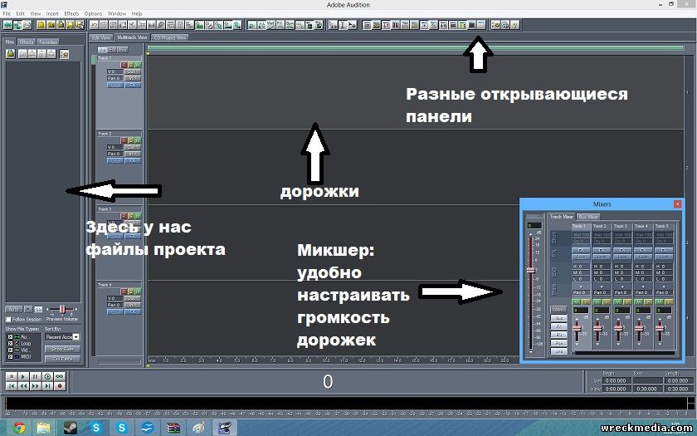Click the Open Session folder icon
Screen dimensions: 697x436
coord(51,25)
